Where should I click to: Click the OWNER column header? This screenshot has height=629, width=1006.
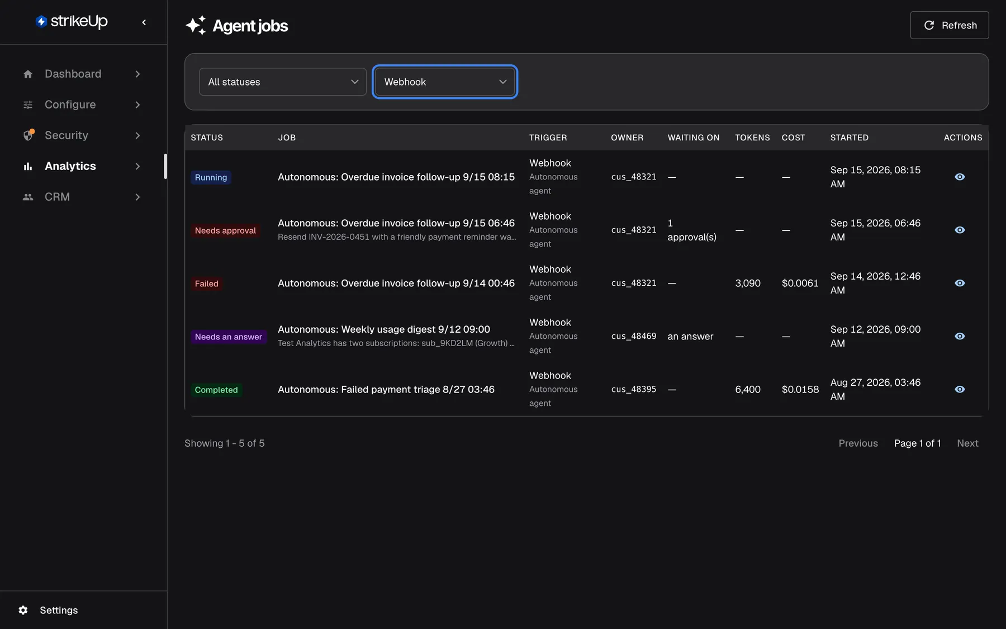point(627,138)
